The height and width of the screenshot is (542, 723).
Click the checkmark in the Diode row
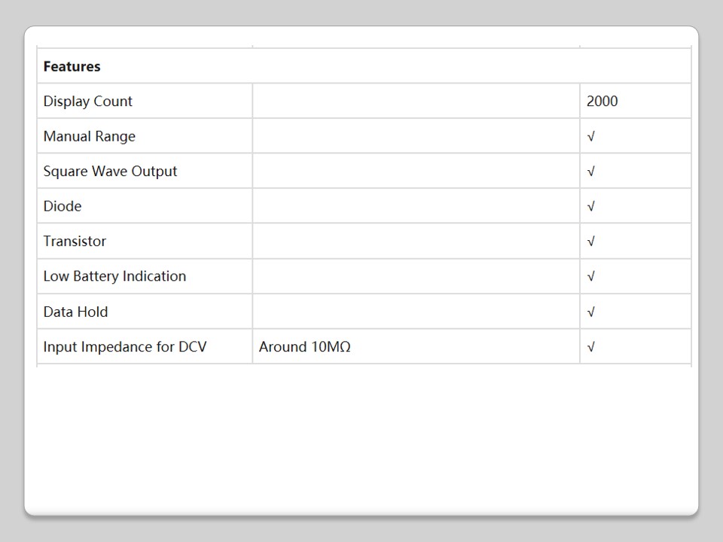(x=591, y=206)
